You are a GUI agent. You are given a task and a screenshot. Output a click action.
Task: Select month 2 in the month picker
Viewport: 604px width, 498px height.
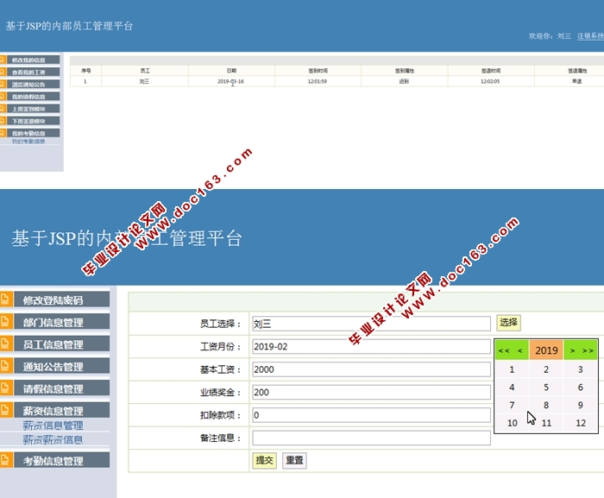(x=546, y=369)
